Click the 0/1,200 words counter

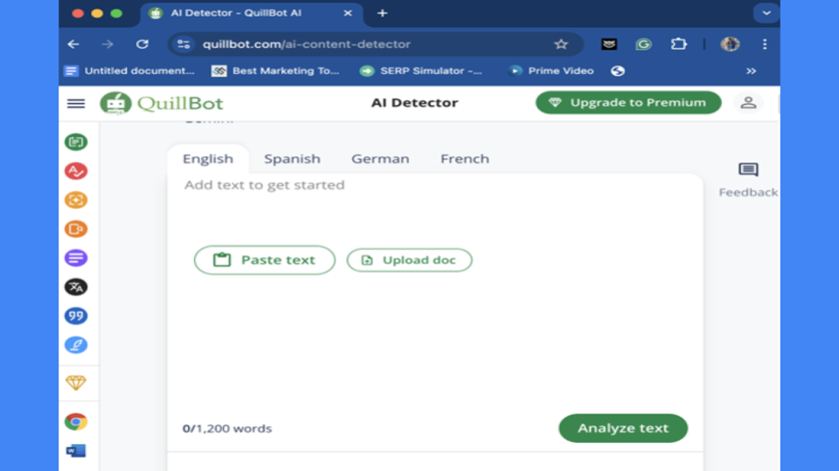click(x=227, y=428)
